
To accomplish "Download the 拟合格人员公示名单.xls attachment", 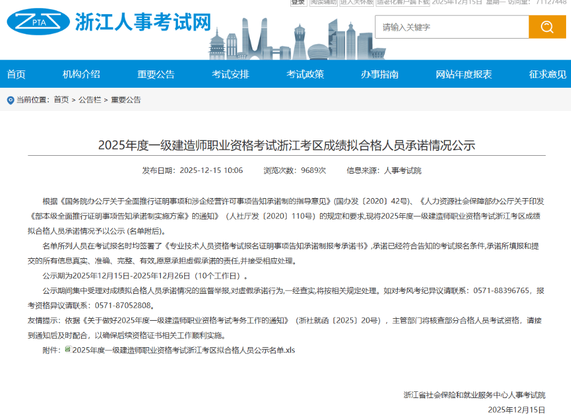I will 184,350.
